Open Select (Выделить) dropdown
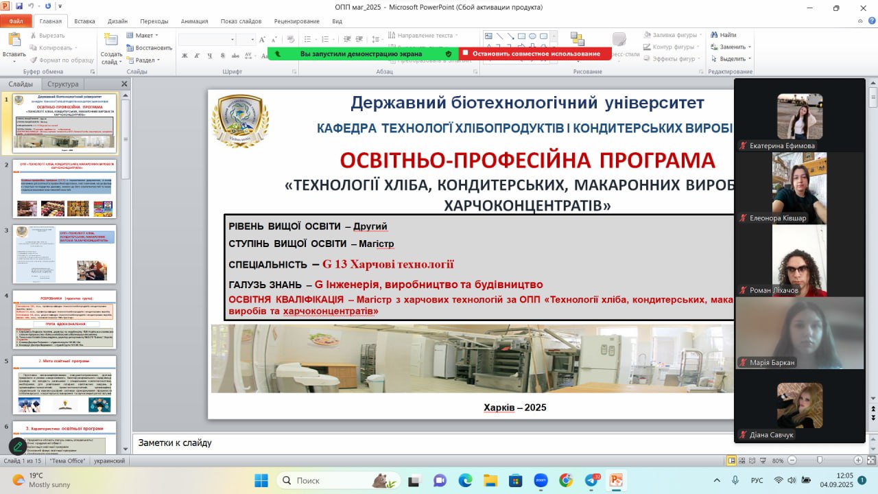Viewport: 878px width, 494px height. tap(731, 59)
